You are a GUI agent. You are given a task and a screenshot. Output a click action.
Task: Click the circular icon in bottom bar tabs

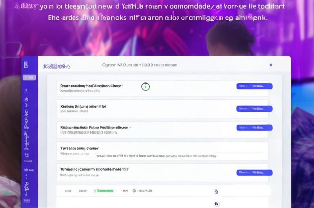click(x=134, y=191)
